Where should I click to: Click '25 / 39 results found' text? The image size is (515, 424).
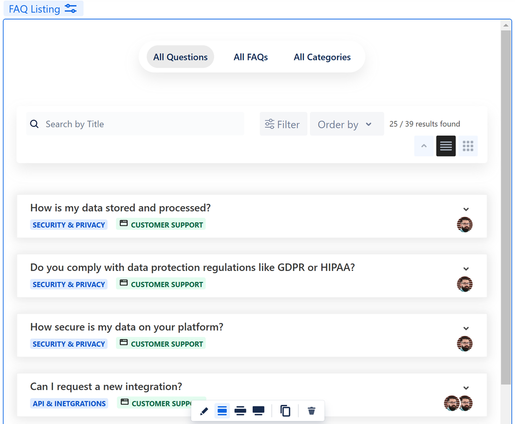[x=425, y=124]
